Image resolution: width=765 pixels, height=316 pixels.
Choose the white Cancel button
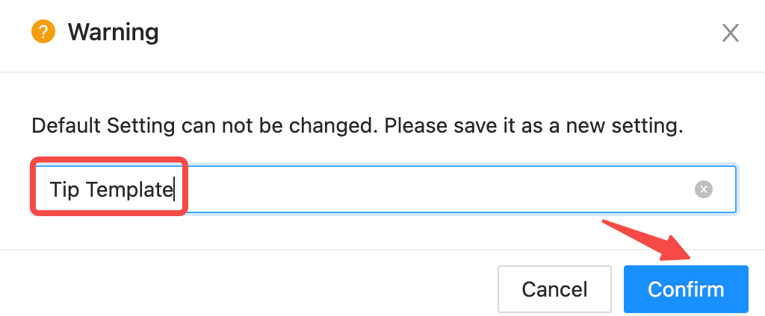pos(554,289)
